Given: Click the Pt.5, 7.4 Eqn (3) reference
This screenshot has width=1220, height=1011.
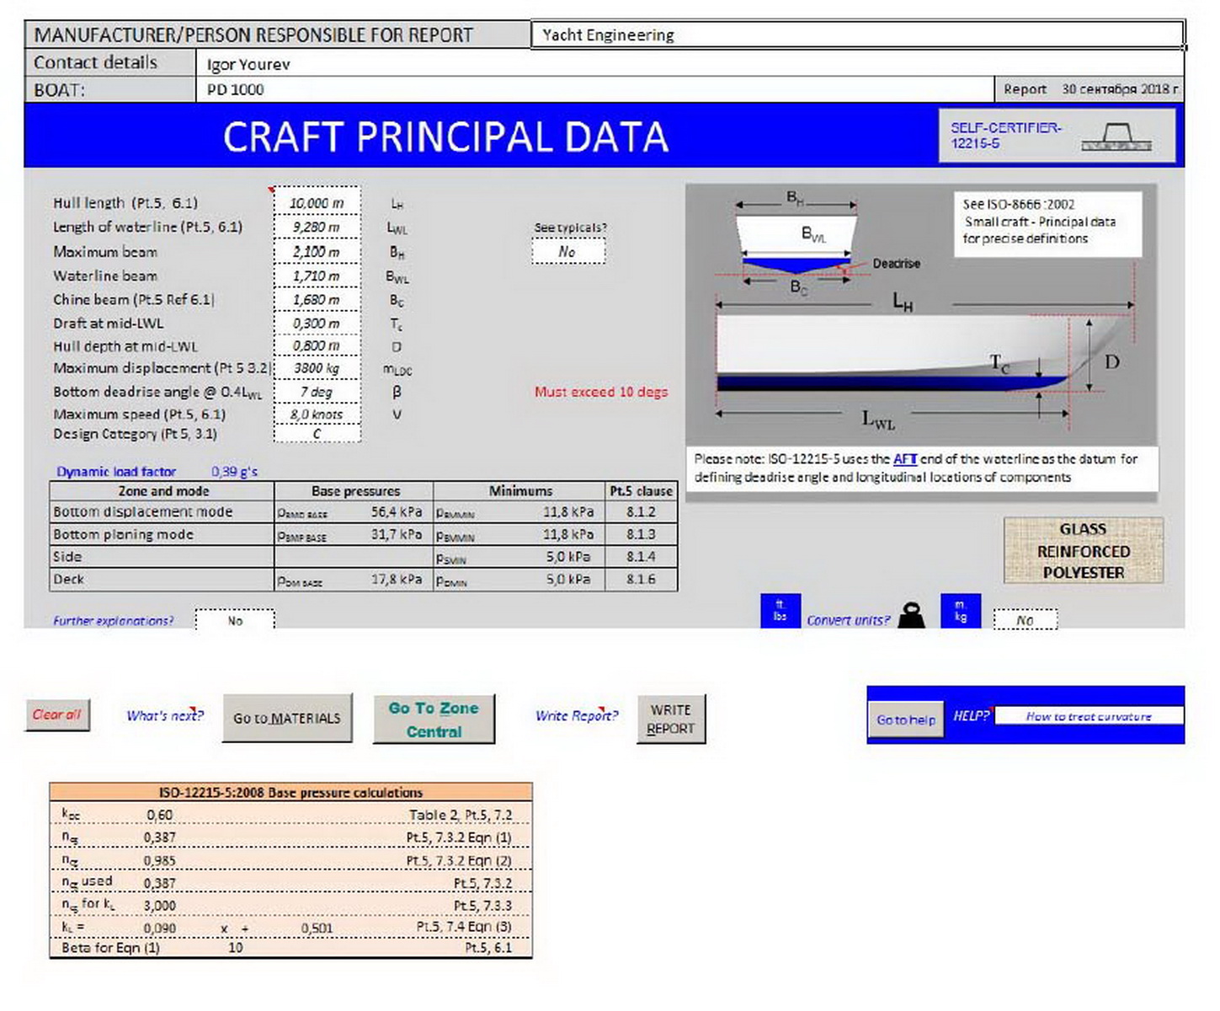Looking at the screenshot, I should (464, 927).
